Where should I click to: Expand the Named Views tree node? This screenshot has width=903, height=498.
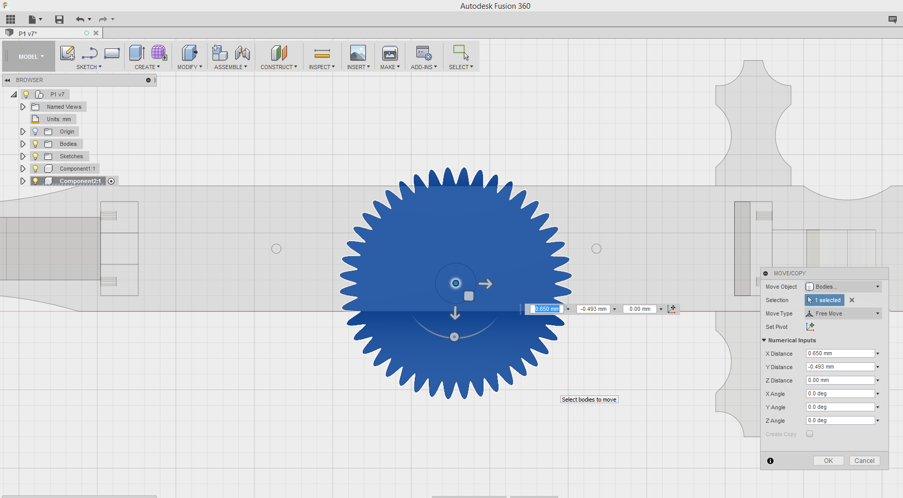click(23, 107)
